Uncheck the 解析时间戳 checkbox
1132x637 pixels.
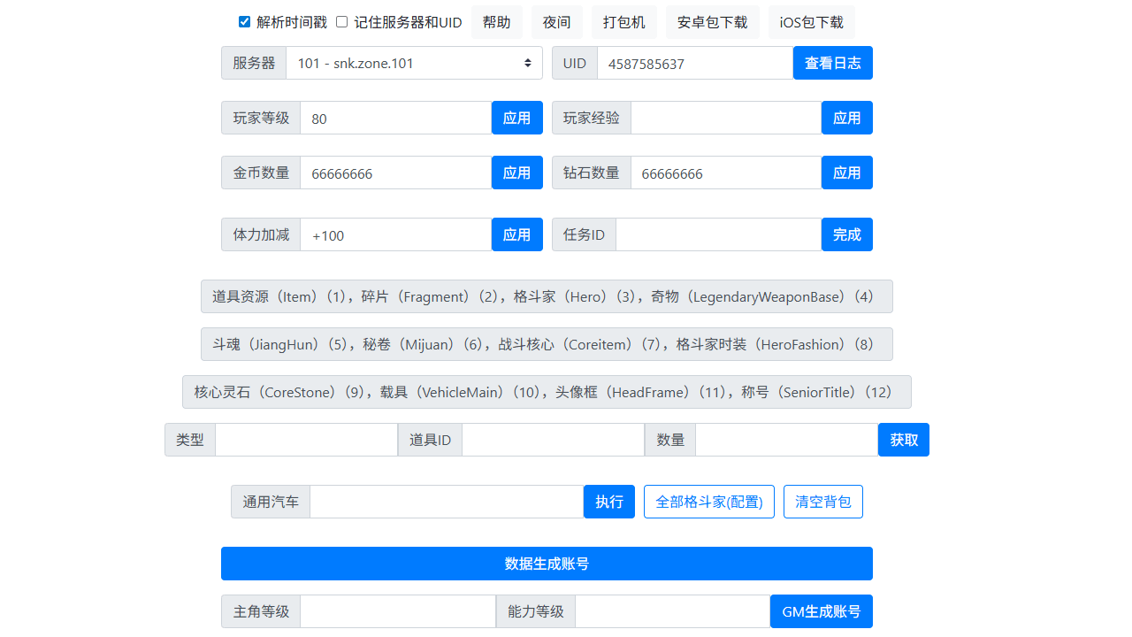(x=244, y=22)
